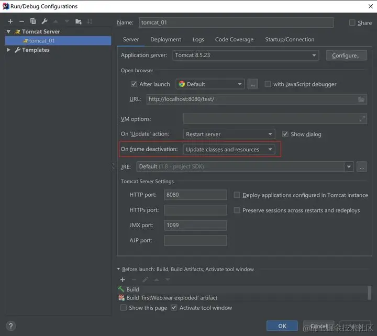Enable Show this page checkbox
This screenshot has width=377, height=336.
(x=124, y=308)
